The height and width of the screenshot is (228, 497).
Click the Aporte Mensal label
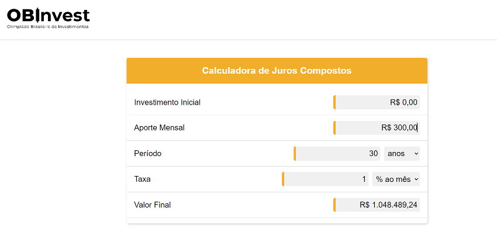[160, 128]
